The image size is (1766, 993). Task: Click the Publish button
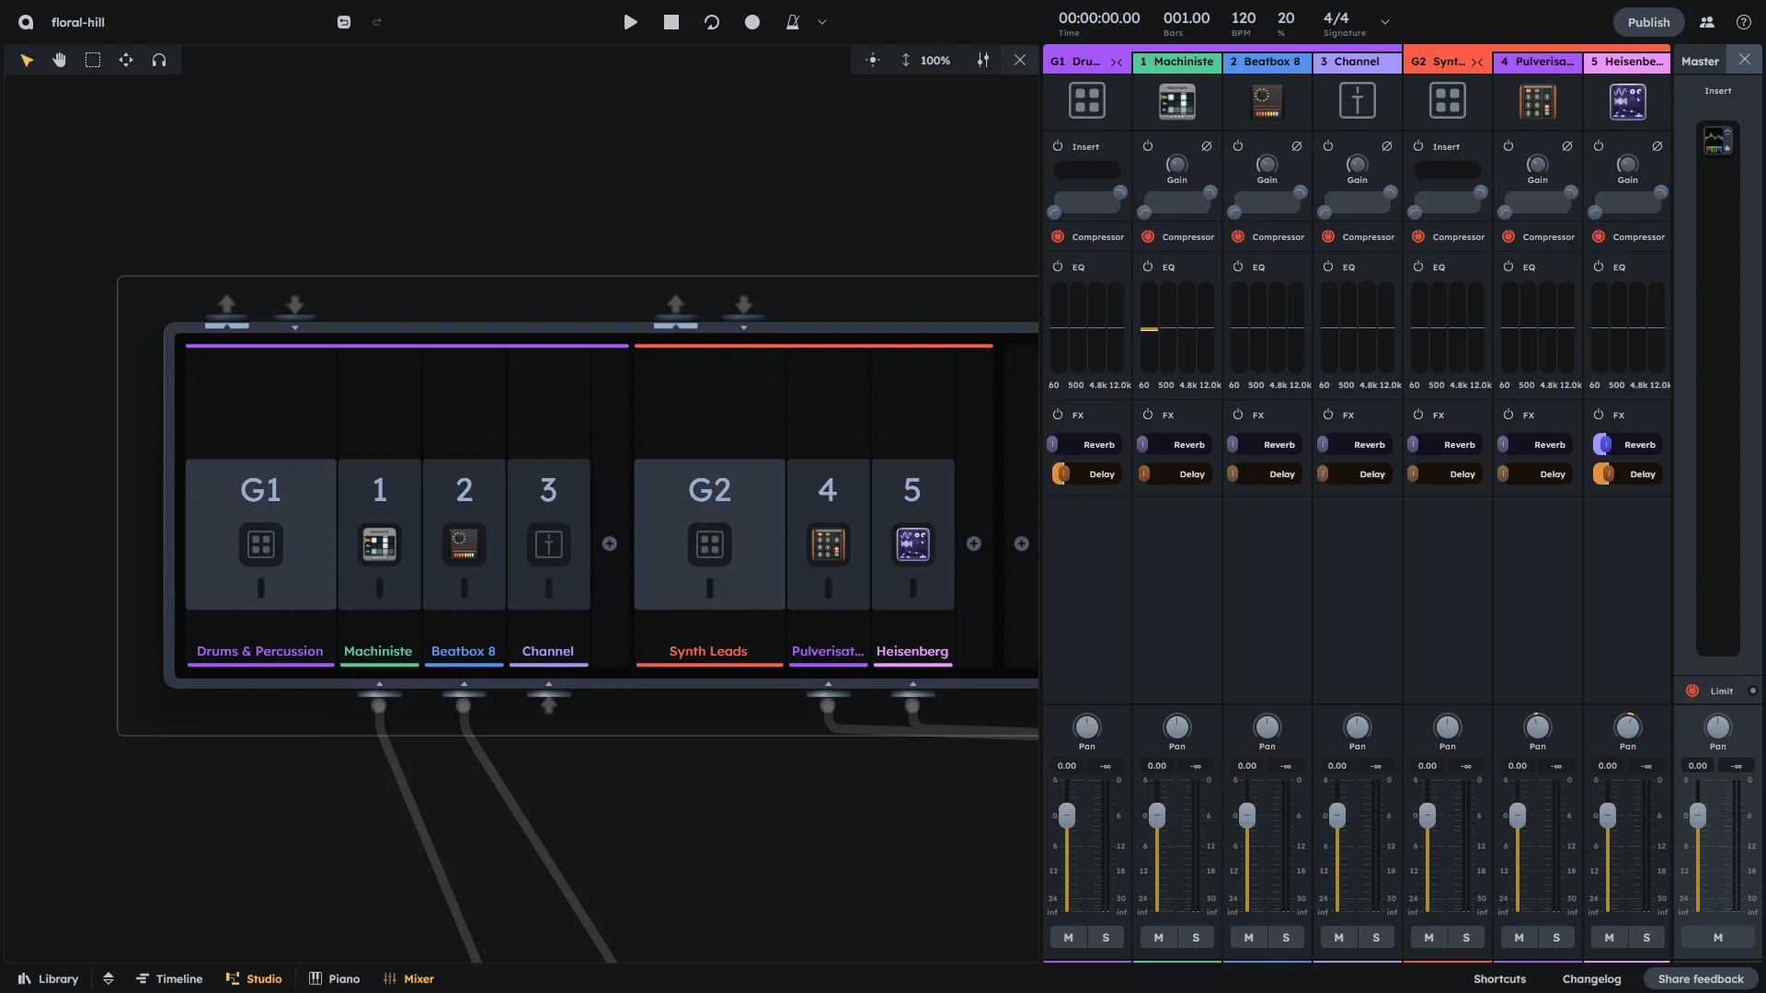click(1648, 22)
